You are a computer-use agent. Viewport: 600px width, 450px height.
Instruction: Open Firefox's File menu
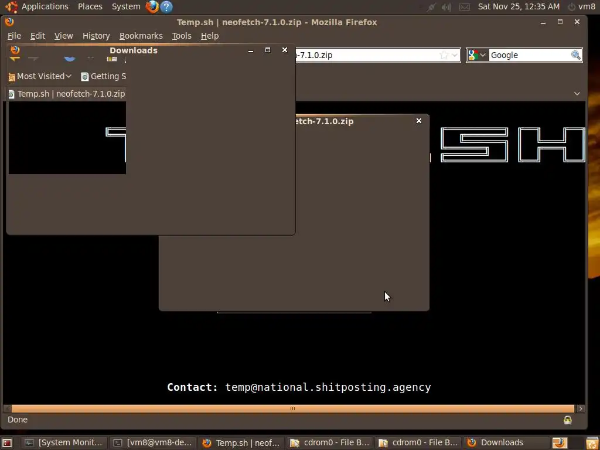14,36
